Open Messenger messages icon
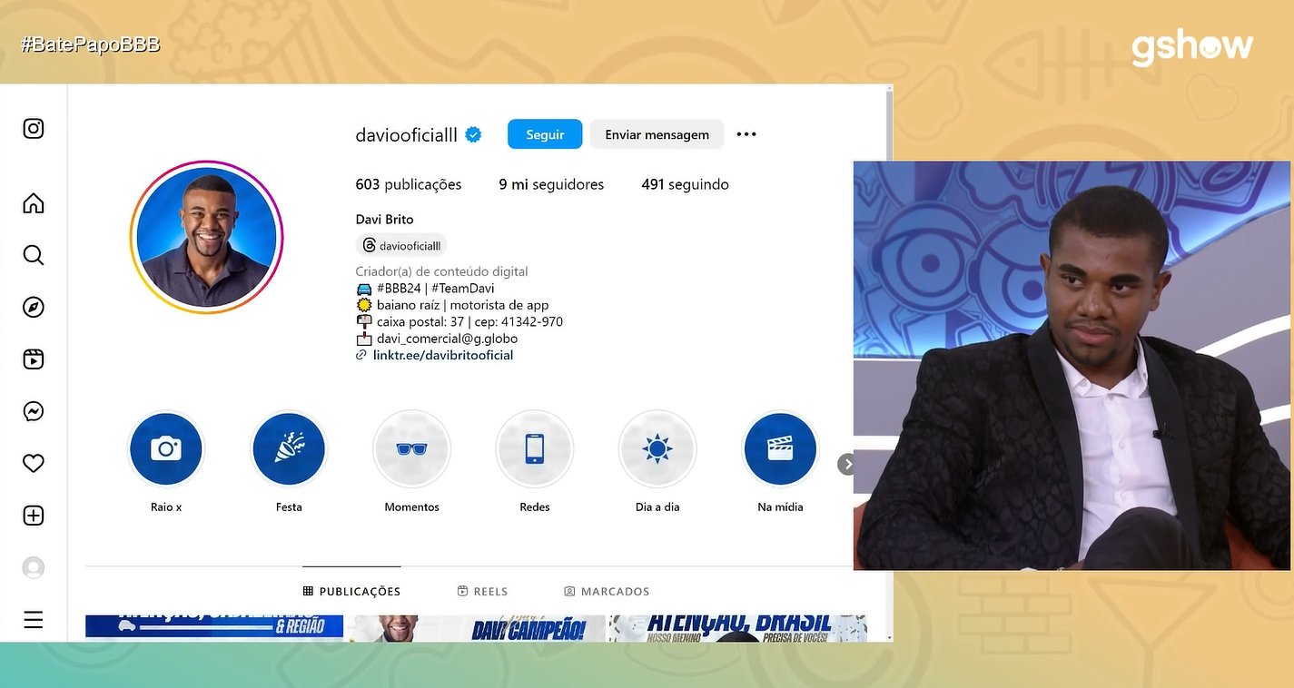This screenshot has height=688, width=1294. click(x=34, y=412)
